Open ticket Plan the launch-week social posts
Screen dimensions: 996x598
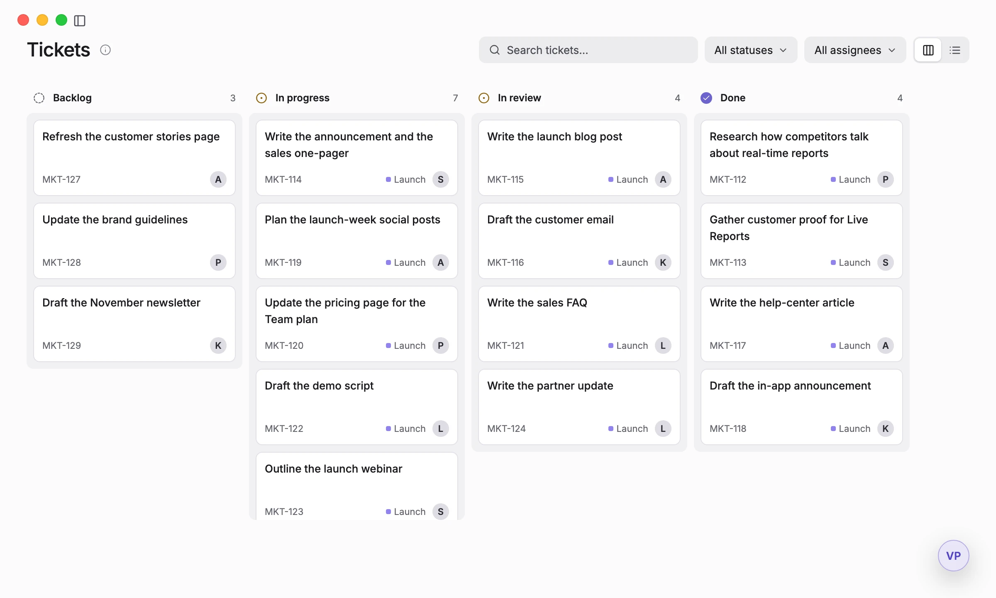point(357,241)
